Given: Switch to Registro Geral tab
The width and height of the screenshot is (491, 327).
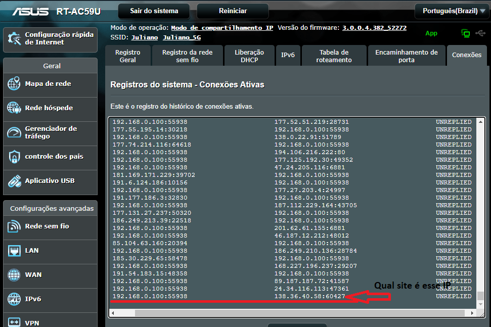Looking at the screenshot, I should pos(128,56).
